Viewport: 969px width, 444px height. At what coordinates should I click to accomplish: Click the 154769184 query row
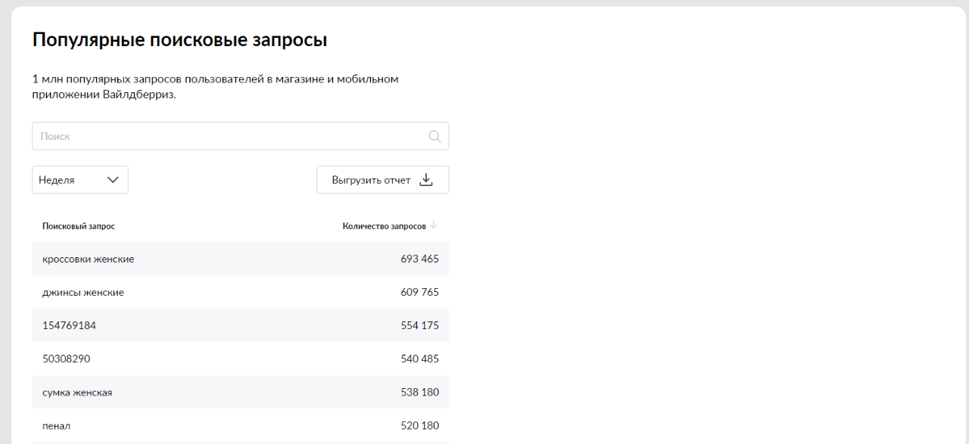(241, 325)
